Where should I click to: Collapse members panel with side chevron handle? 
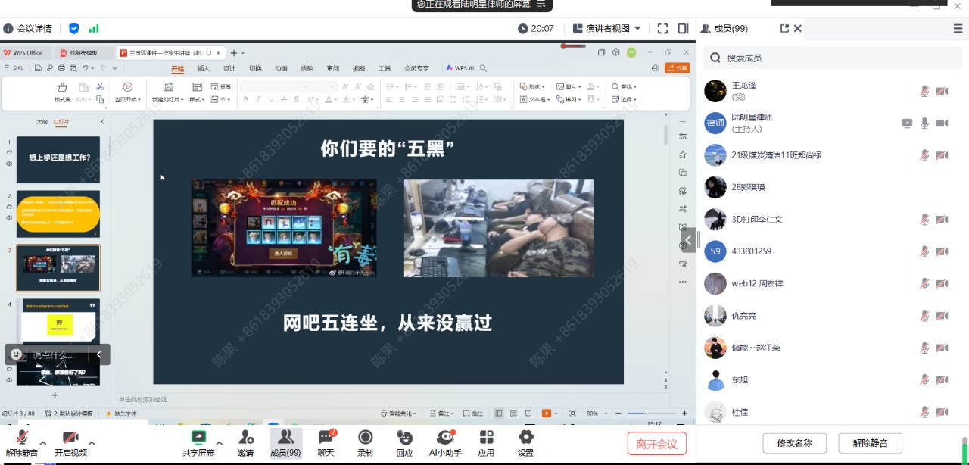tap(688, 240)
